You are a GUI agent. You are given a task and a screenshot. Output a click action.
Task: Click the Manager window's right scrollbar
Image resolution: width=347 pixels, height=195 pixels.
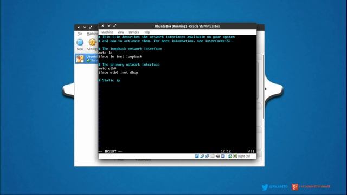(264, 86)
